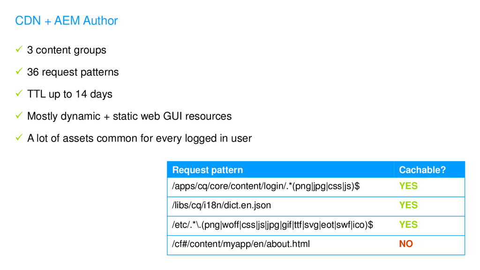480x270 pixels.
Task: Click YES in the dict.en.json row
Action: point(408,205)
